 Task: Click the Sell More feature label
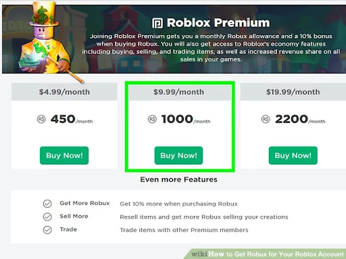pyautogui.click(x=74, y=217)
